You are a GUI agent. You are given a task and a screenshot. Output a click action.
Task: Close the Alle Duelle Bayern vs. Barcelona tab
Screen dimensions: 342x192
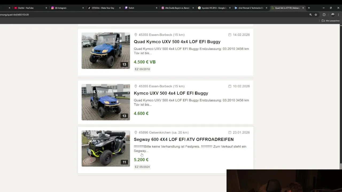(193, 8)
